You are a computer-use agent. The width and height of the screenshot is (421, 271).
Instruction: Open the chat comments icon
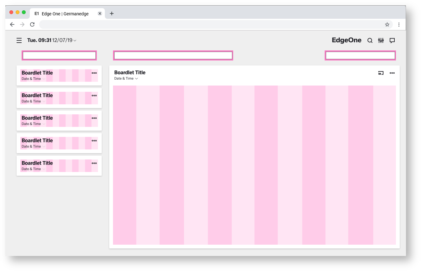coord(392,40)
